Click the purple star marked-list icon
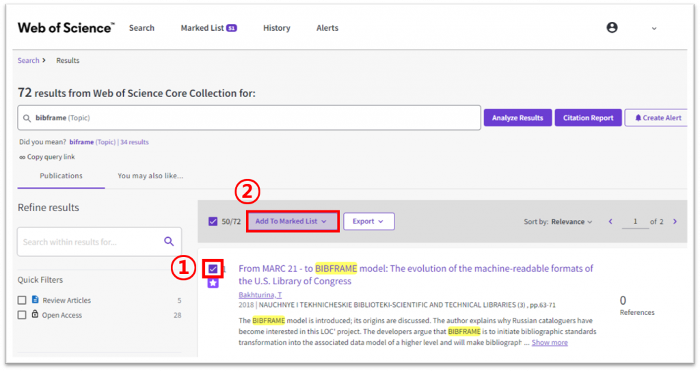The width and height of the screenshot is (700, 371). pyautogui.click(x=213, y=283)
